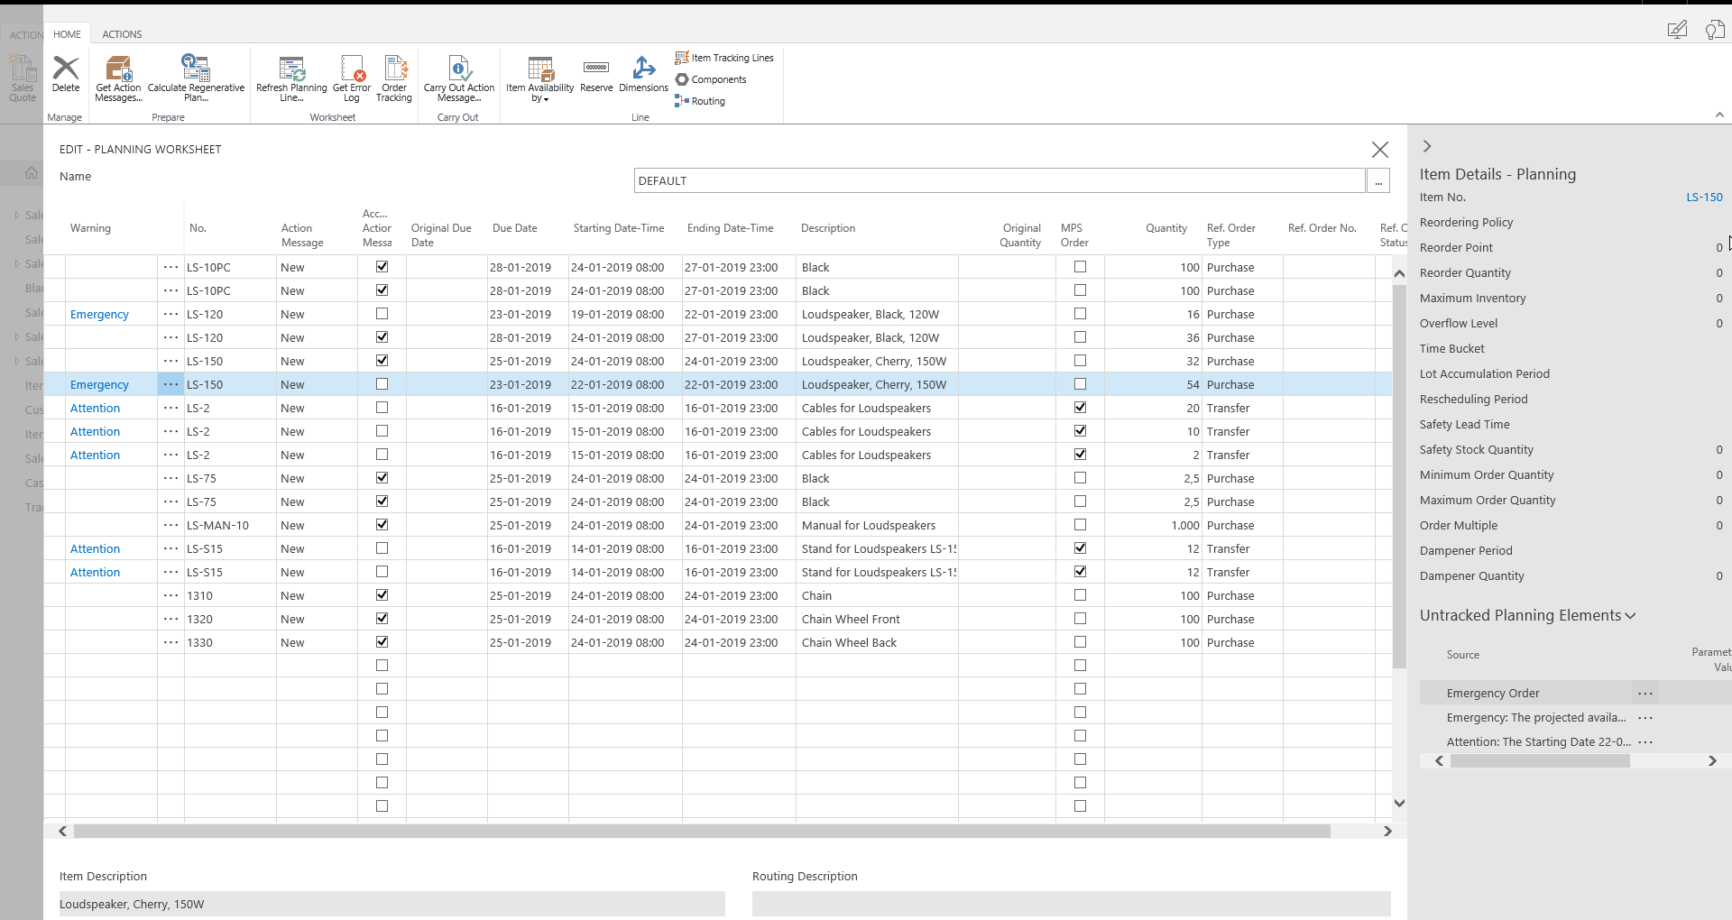Click the Emergency warning link on LS-150
Screen dimensions: 1732x920
click(x=99, y=383)
